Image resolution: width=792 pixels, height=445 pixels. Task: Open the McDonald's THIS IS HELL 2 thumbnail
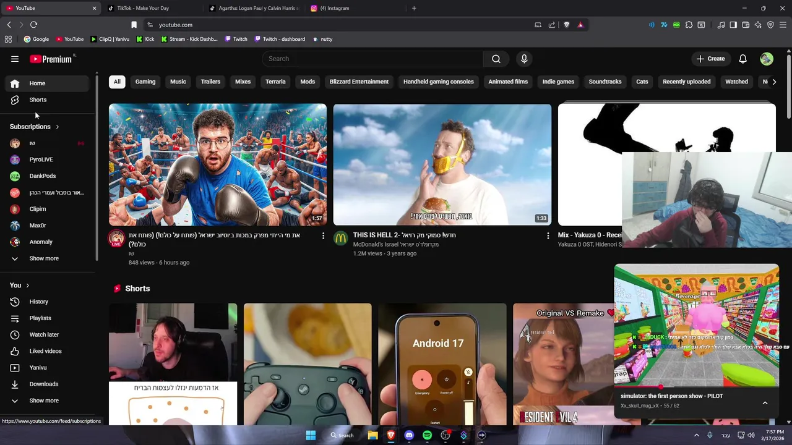[442, 164]
